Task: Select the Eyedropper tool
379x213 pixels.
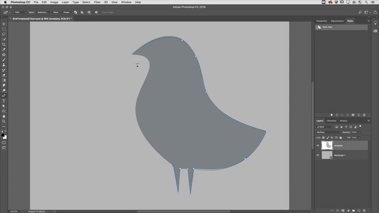Action: [4, 50]
